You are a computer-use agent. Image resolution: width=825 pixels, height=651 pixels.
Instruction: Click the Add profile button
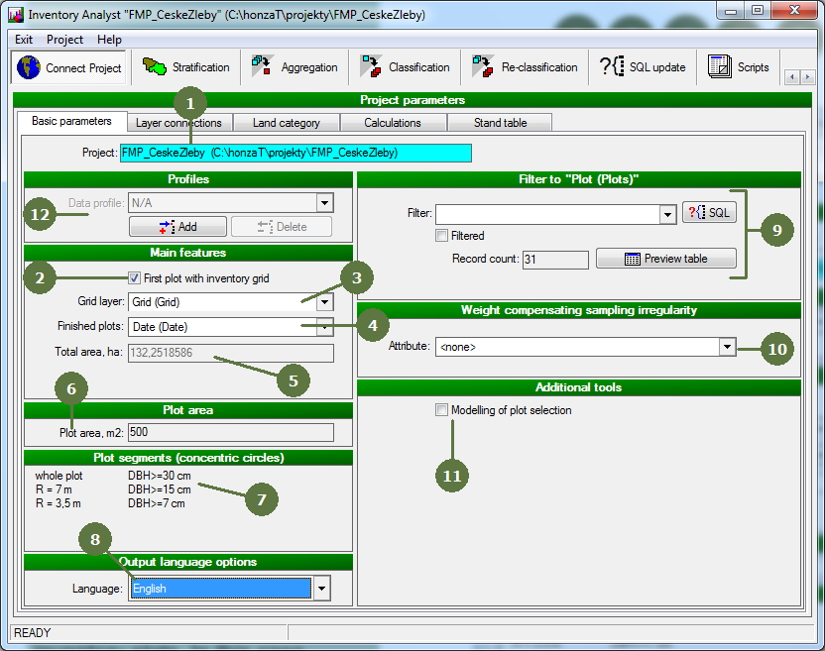(177, 227)
